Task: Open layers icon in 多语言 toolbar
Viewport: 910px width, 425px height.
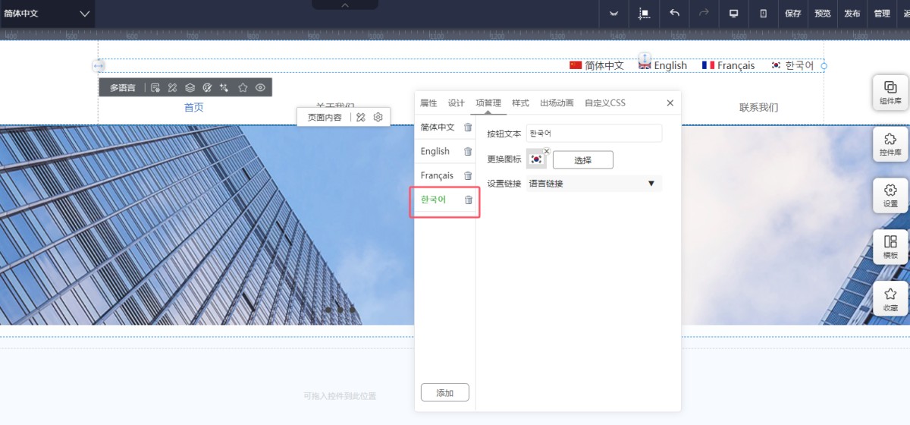Action: tap(190, 88)
